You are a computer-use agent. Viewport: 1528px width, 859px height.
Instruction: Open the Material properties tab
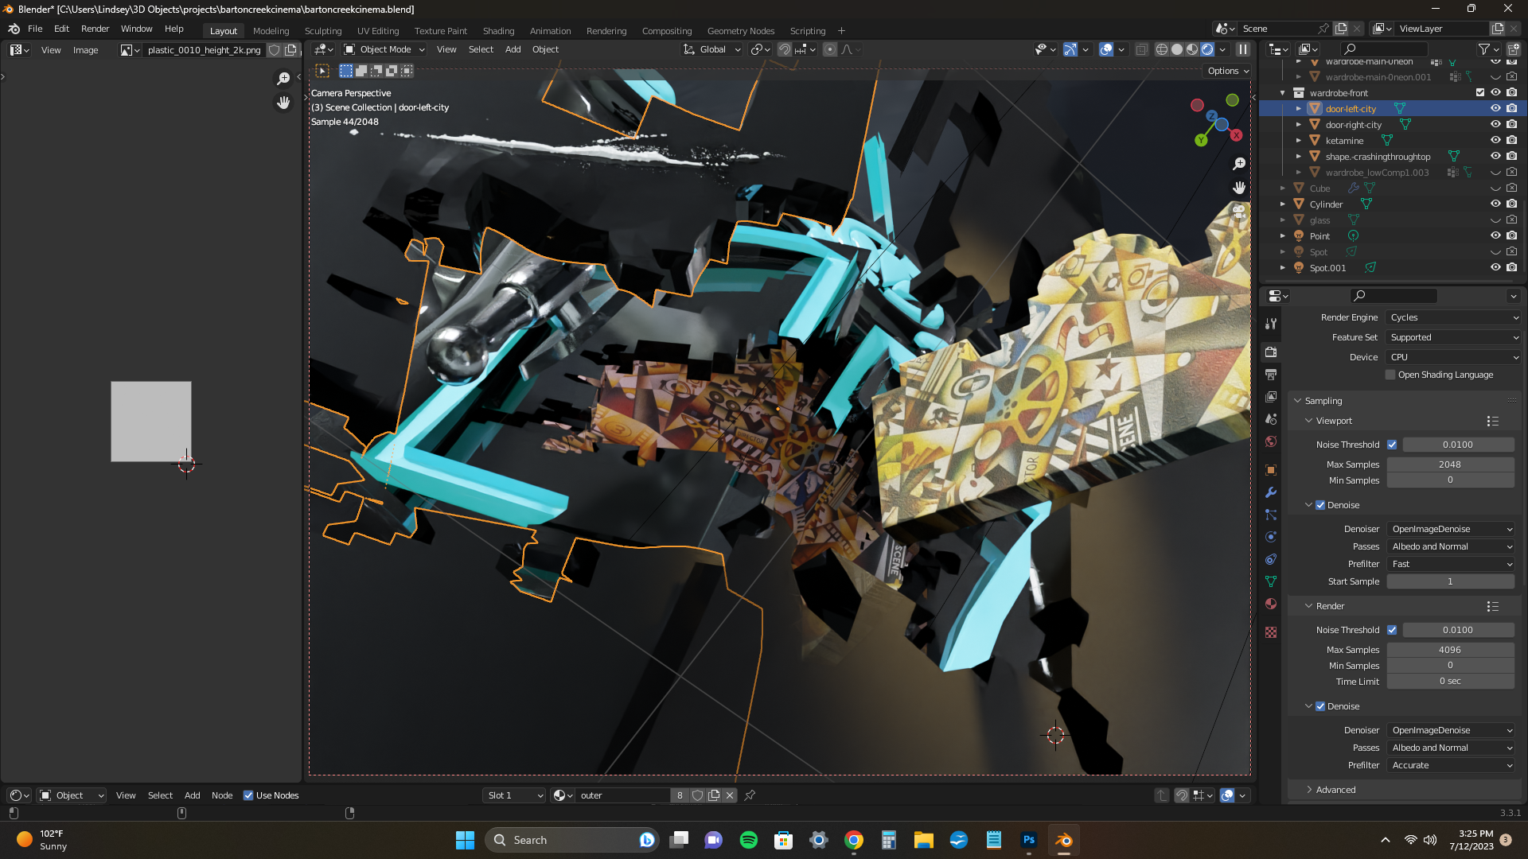tap(1271, 604)
